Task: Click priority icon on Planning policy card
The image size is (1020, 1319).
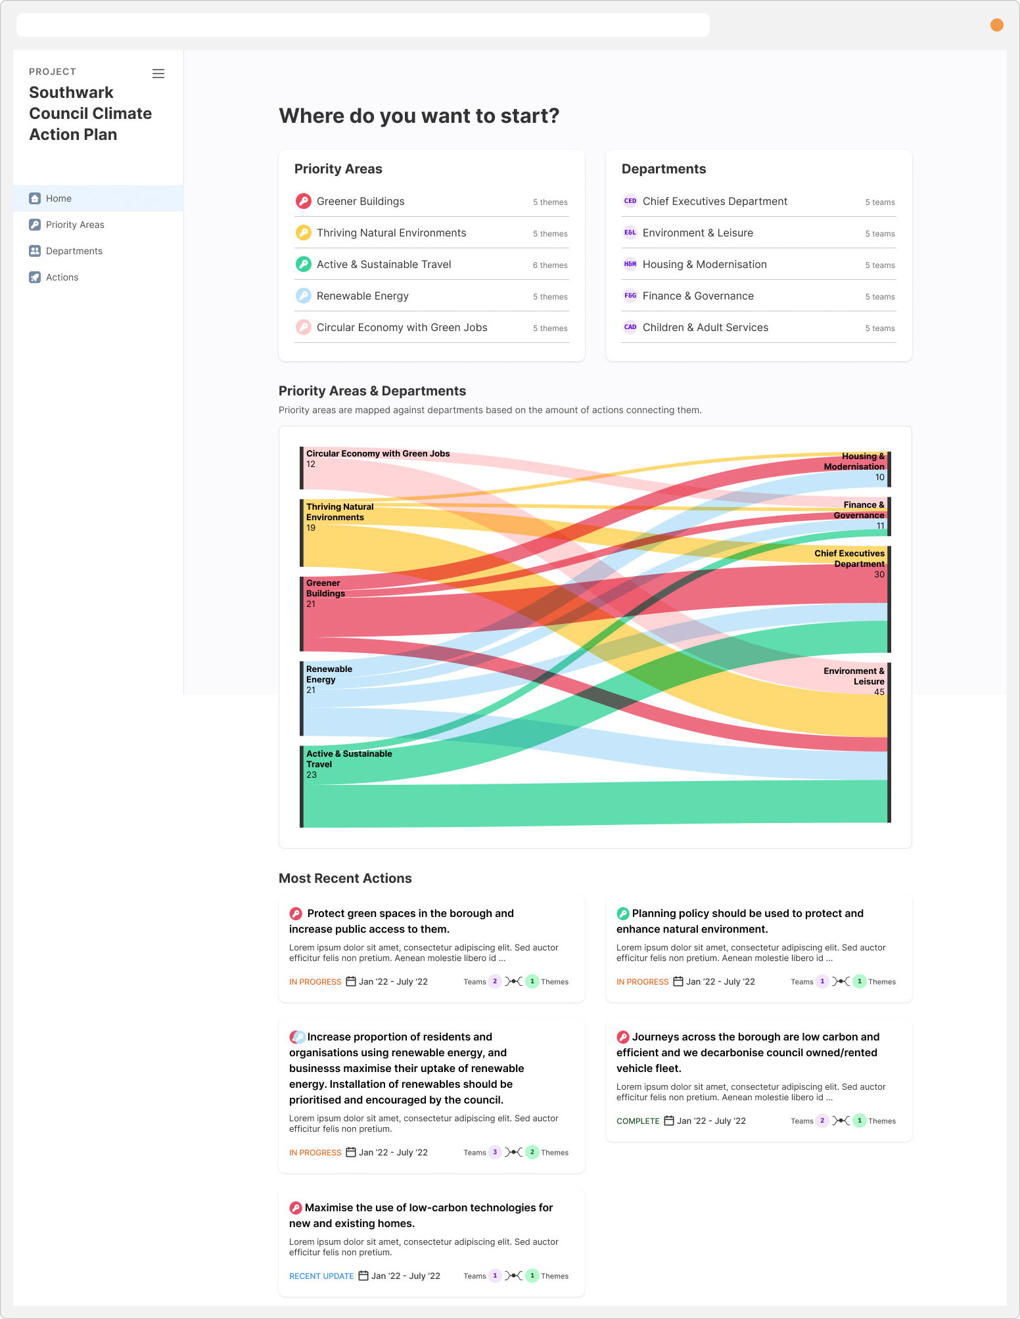Action: tap(623, 914)
